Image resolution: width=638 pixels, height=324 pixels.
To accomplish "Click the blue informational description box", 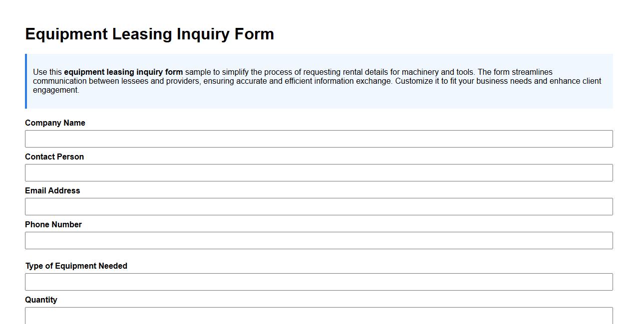I will (319, 80).
